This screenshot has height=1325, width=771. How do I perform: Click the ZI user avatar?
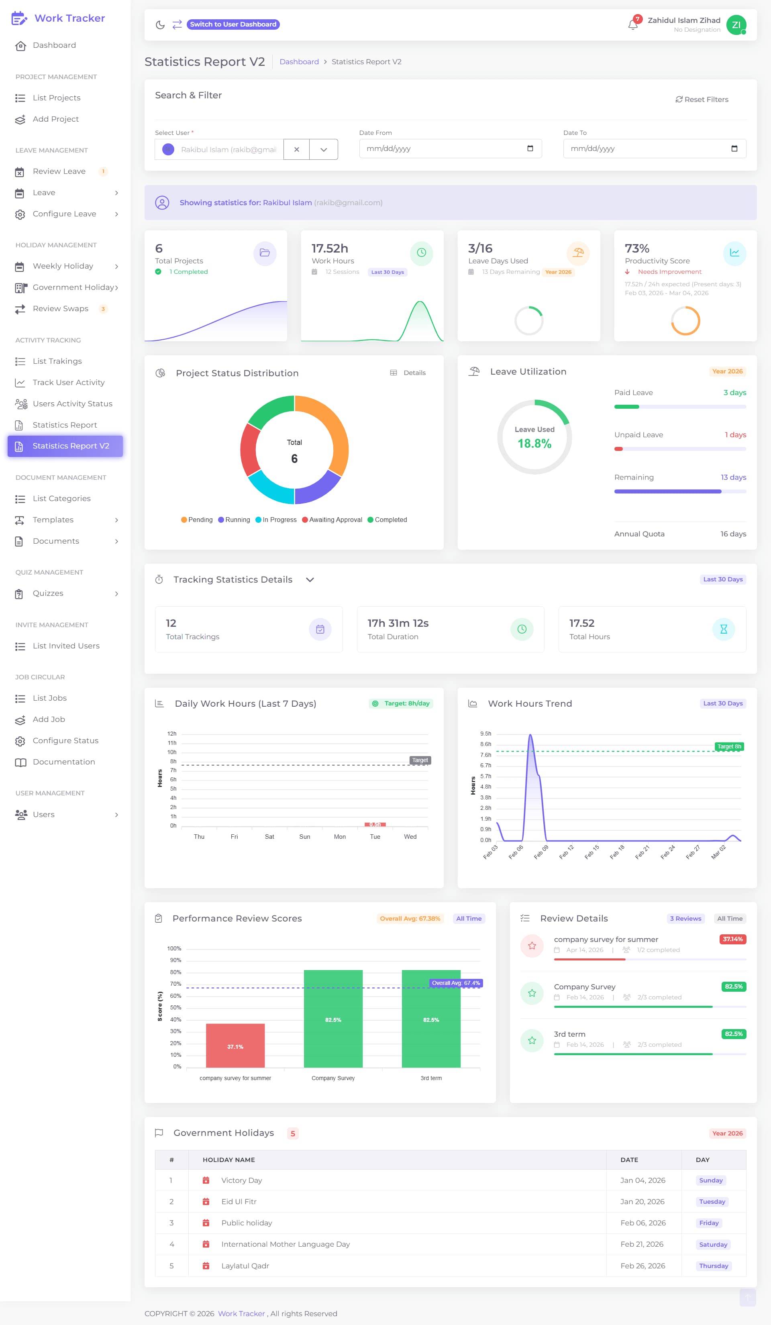736,25
